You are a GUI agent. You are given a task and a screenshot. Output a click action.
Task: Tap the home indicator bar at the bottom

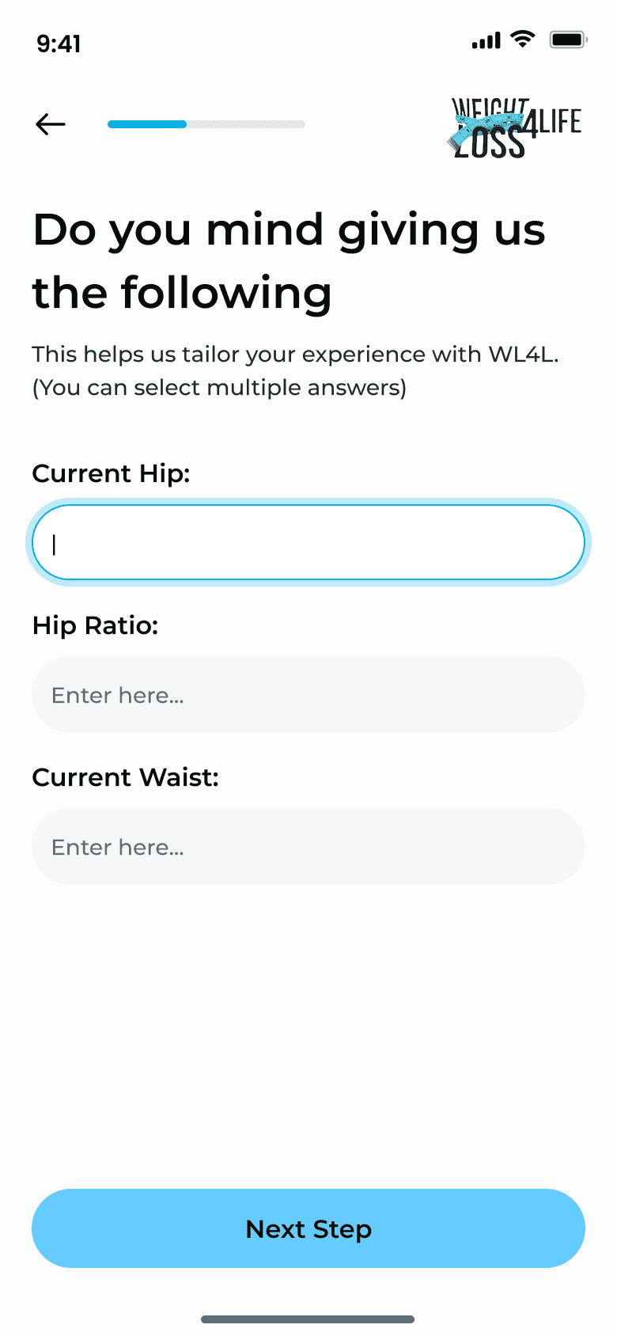click(x=308, y=1319)
